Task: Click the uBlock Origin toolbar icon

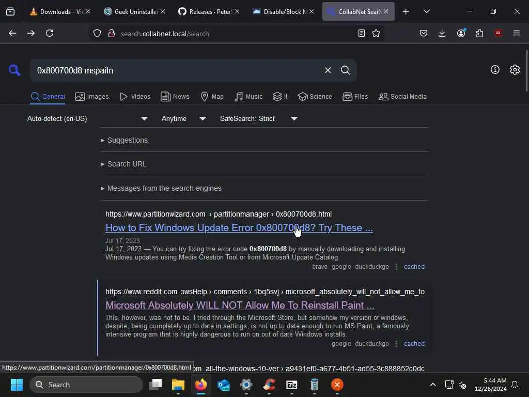Action: pos(497,33)
